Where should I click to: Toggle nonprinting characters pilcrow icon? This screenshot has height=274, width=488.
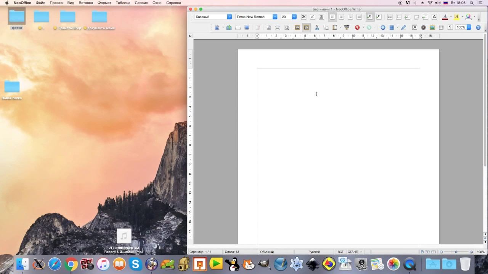(450, 27)
